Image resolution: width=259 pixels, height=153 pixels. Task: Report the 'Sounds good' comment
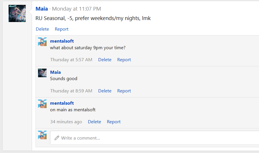pos(124,91)
